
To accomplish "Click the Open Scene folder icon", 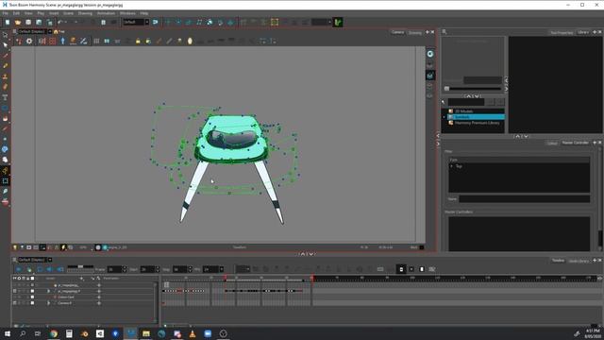I will [x=18, y=23].
